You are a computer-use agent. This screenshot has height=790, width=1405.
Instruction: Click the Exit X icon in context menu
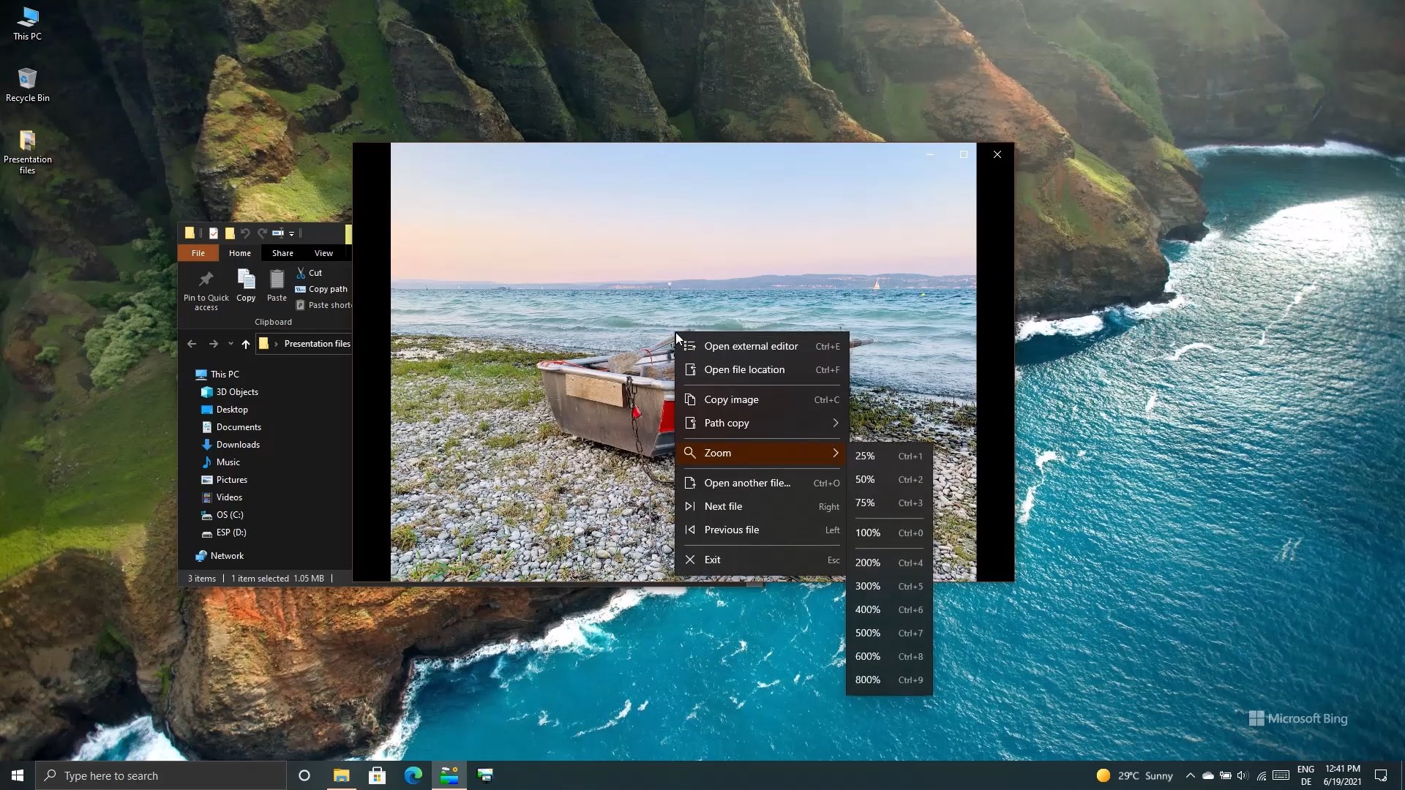click(x=689, y=560)
